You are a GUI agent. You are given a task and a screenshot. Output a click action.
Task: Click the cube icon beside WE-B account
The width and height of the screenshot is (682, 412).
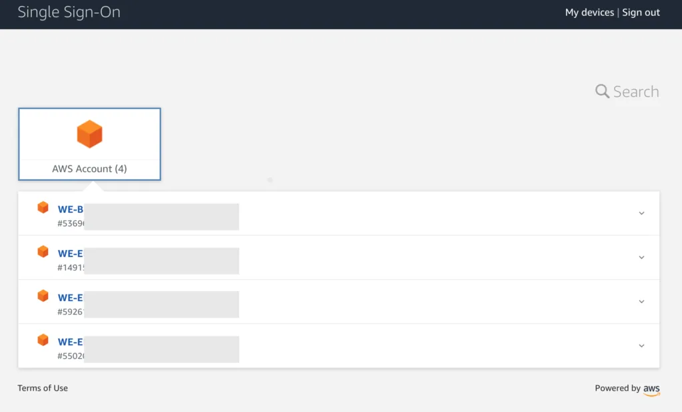point(43,207)
